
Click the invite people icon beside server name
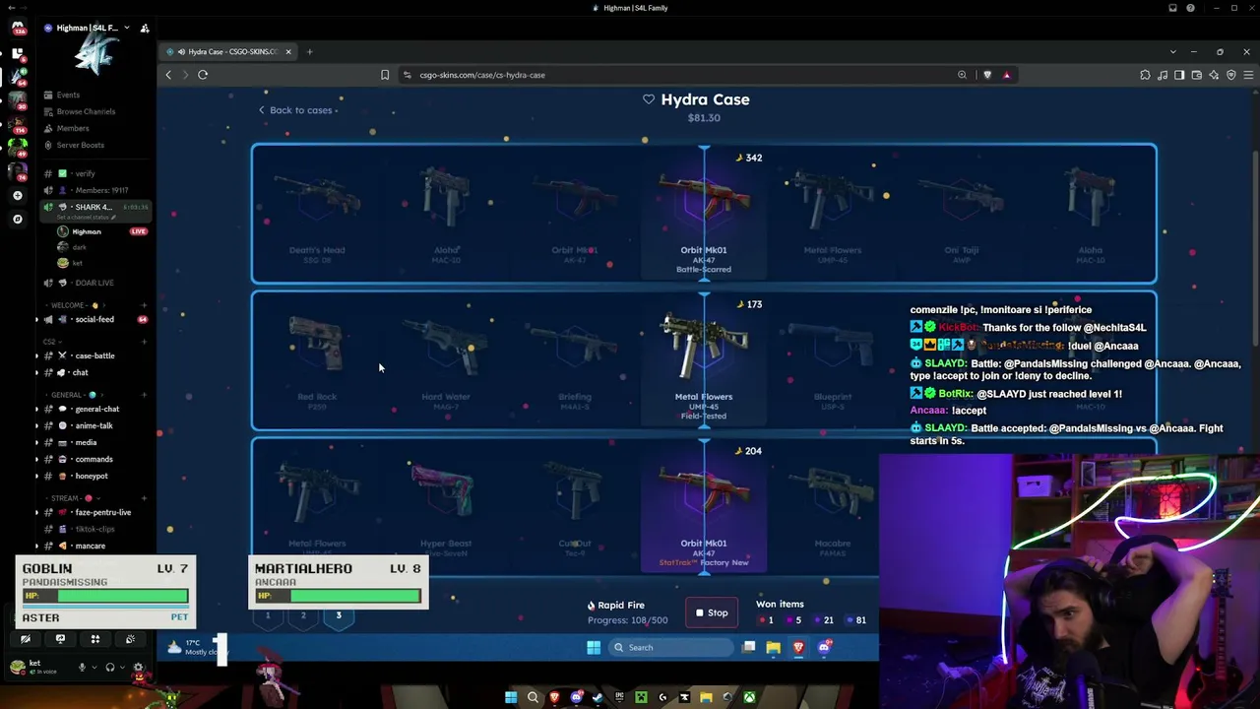click(x=145, y=29)
